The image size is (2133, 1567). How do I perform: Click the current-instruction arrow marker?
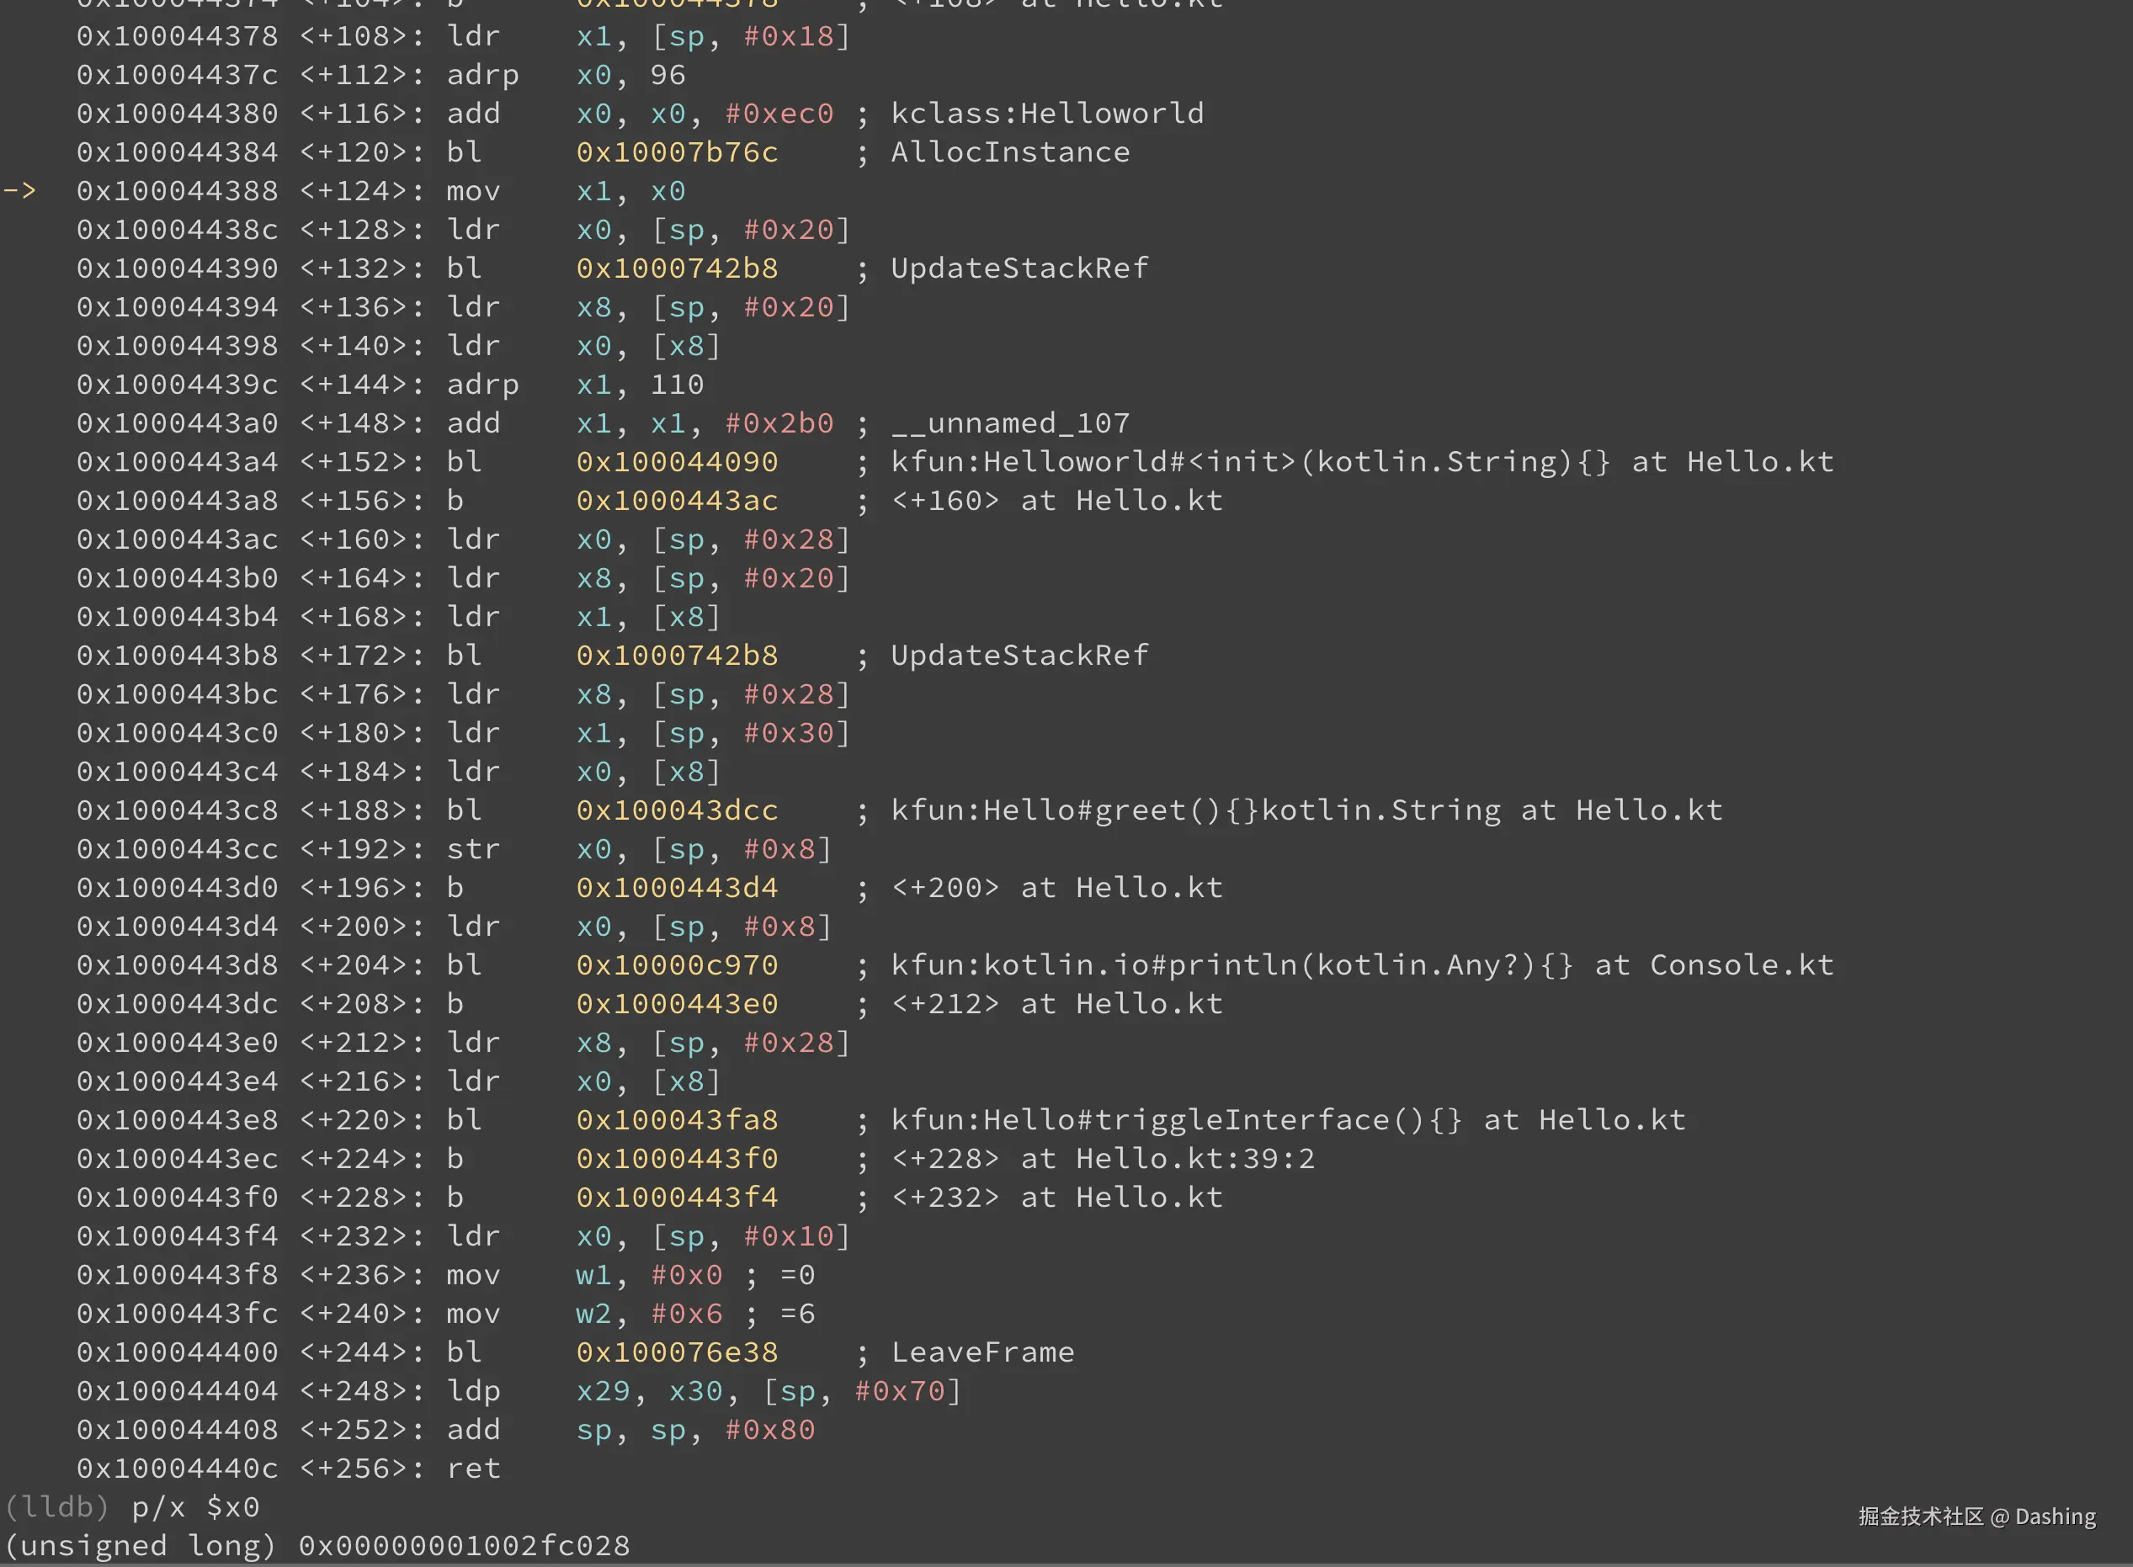click(20, 191)
